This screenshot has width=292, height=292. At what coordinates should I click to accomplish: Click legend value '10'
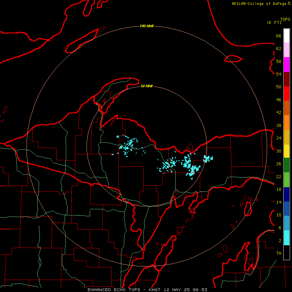[x=279, y=215]
